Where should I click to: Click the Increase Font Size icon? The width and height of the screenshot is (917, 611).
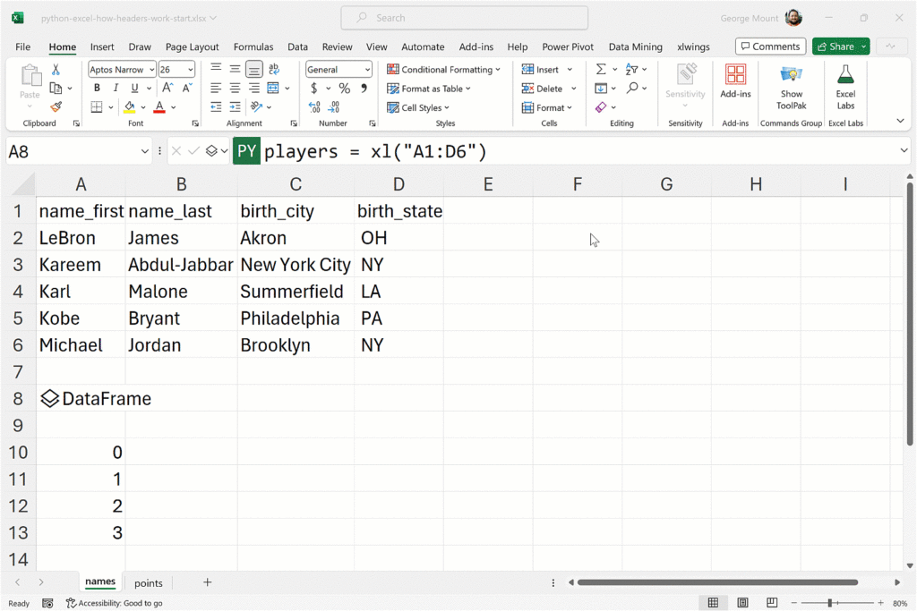point(167,89)
